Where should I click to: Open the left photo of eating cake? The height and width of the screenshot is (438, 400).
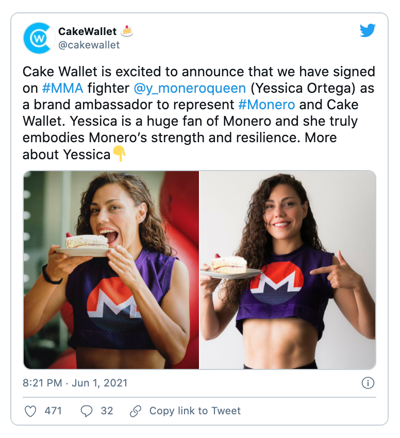tap(111, 270)
